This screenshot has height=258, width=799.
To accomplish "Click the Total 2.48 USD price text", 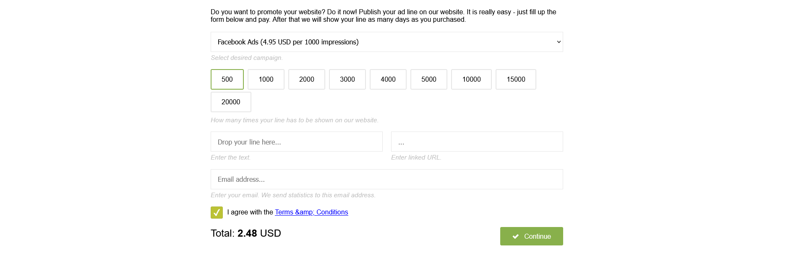I will pos(246,233).
